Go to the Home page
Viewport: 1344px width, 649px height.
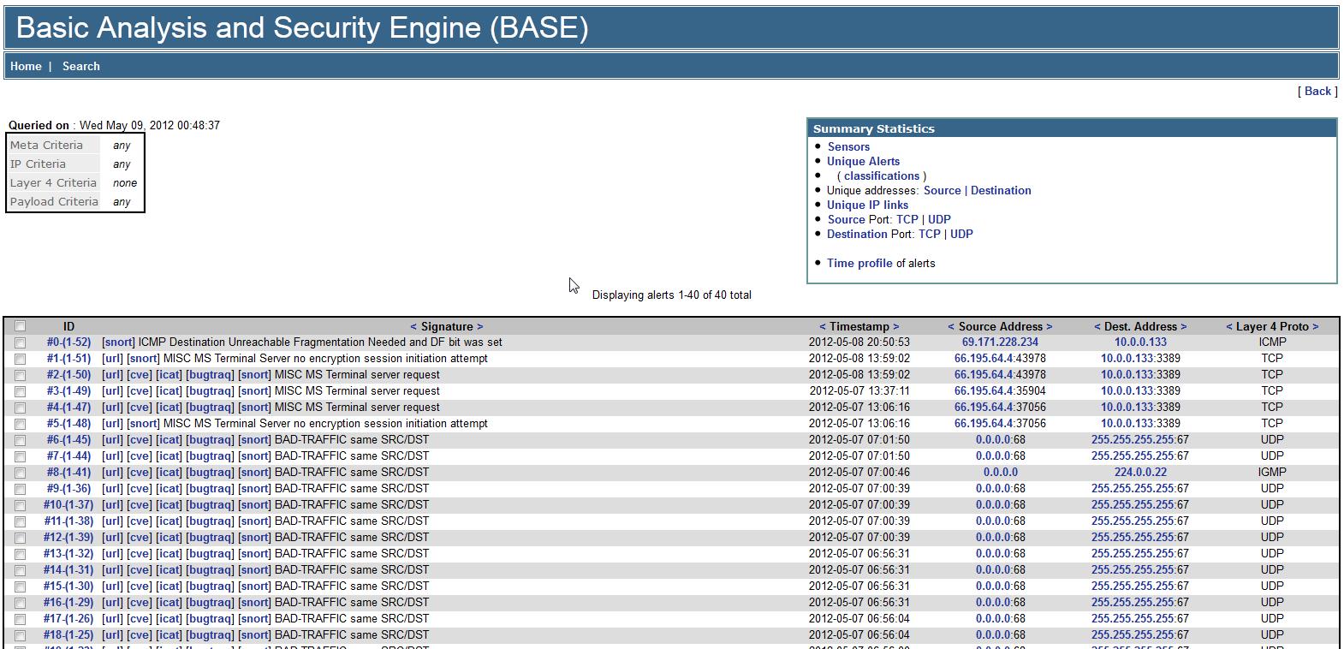pyautogui.click(x=26, y=66)
